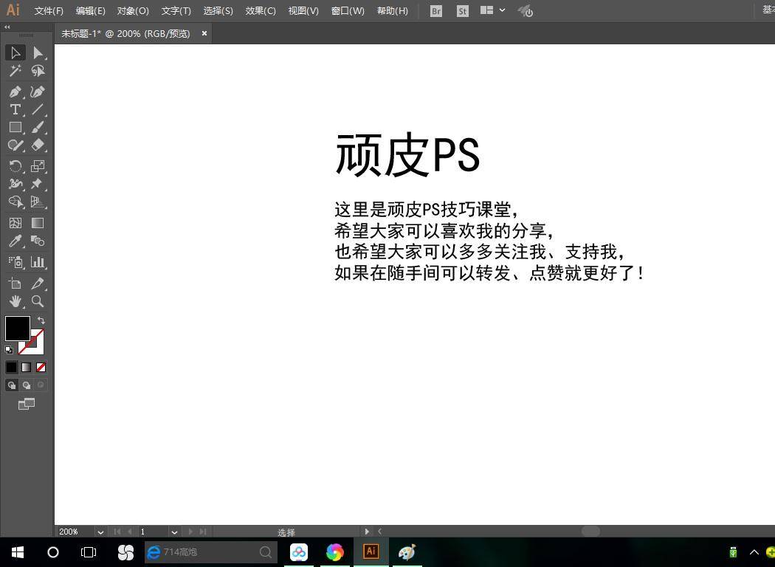This screenshot has width=775, height=567.
Task: Select the Selection tool (black arrow)
Action: point(15,52)
